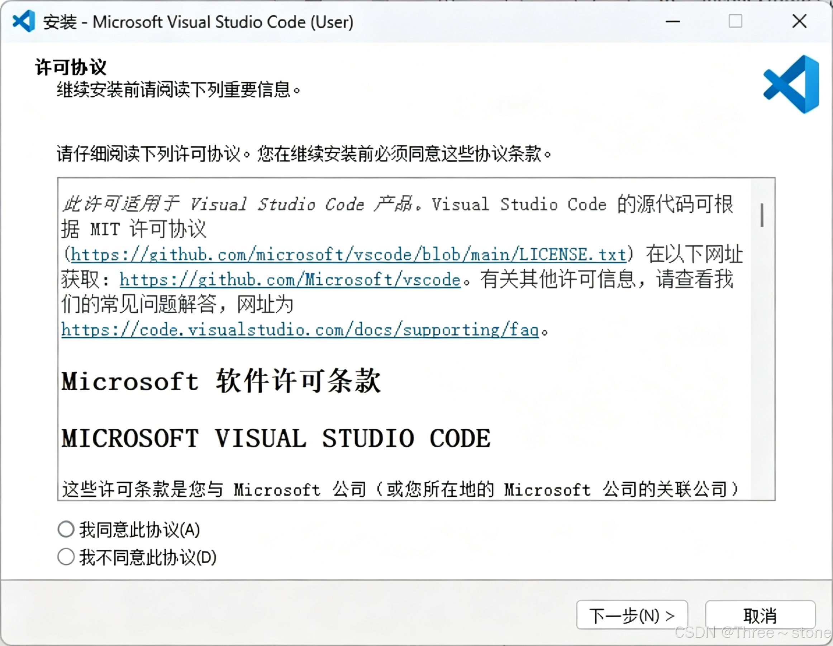The image size is (833, 646).
Task: Click the Microsoft 软件许可条款 heading text
Action: tap(221, 381)
